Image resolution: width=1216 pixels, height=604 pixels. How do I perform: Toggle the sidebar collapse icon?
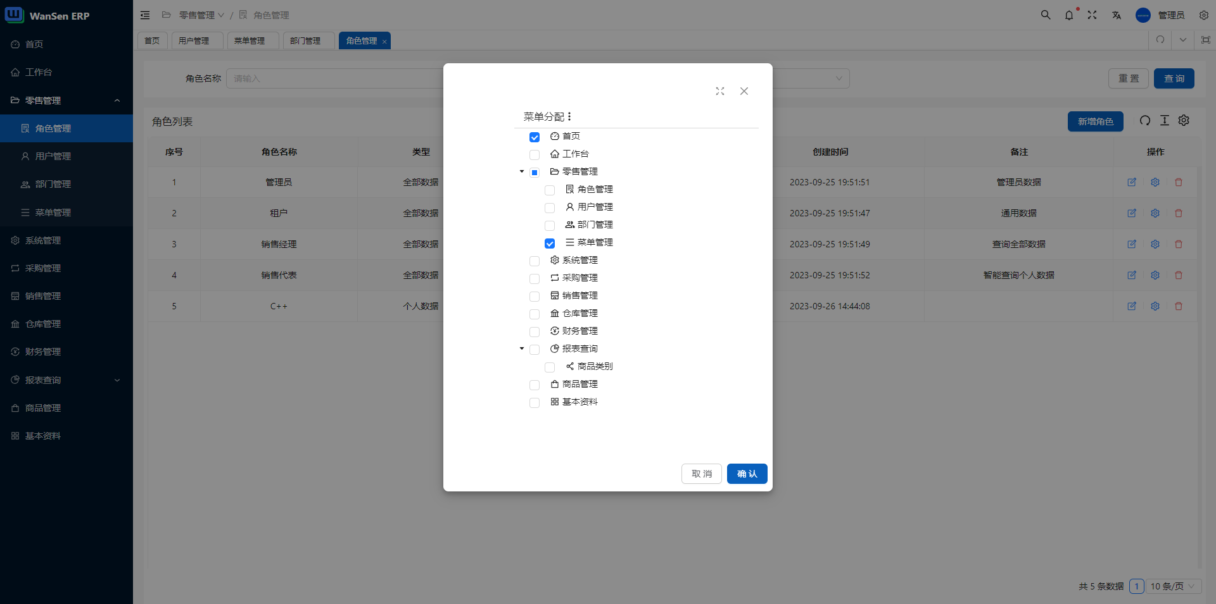click(145, 15)
